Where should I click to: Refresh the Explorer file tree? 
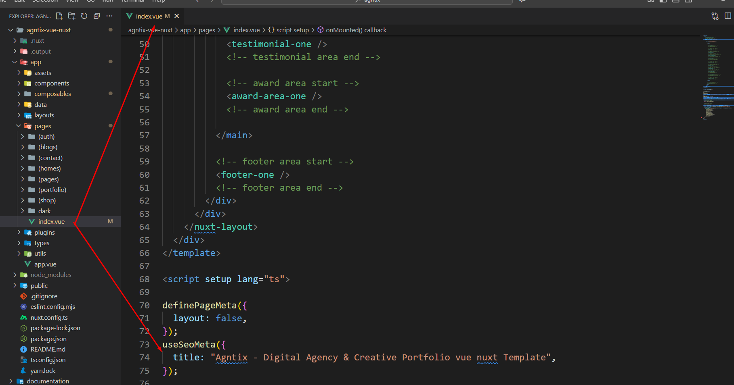coord(84,16)
